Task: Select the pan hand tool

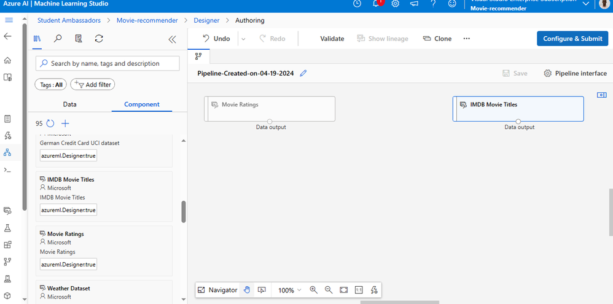Action: (x=247, y=290)
